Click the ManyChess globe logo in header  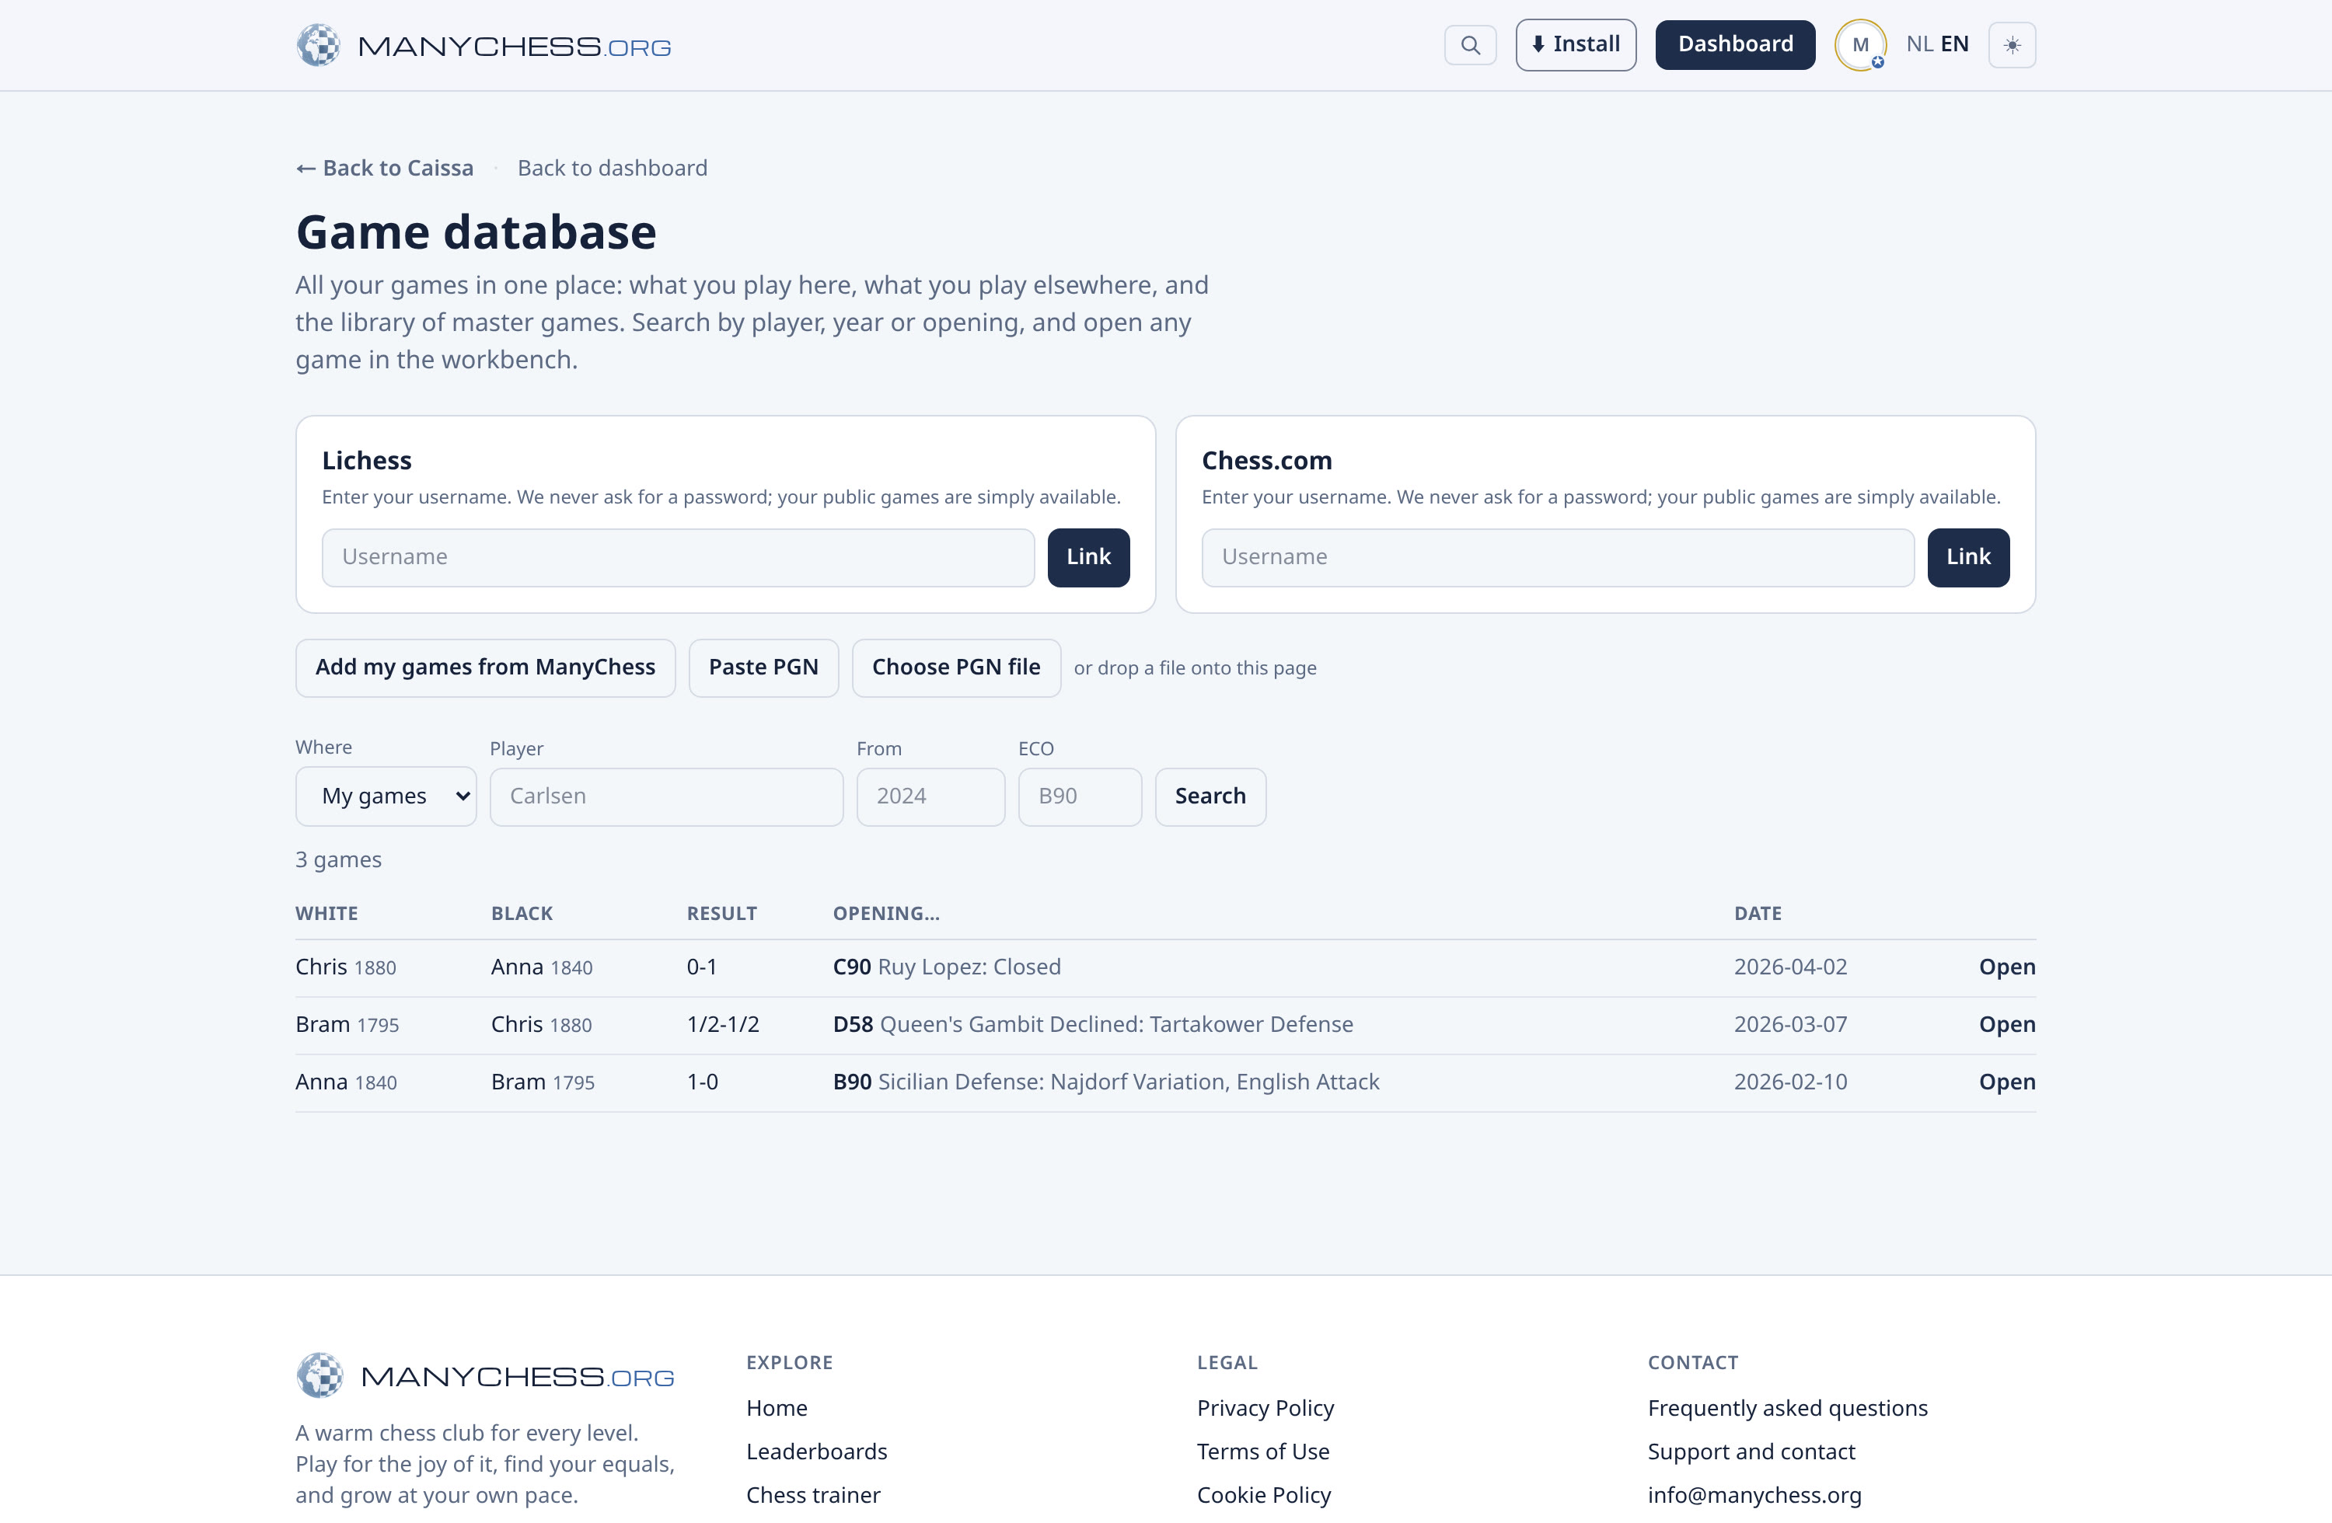coord(319,45)
